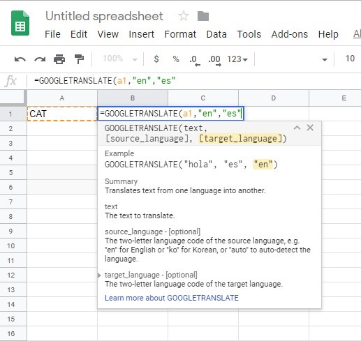361x341 pixels.
Task: Print the spreadsheet with printer icon
Action: tap(59, 59)
